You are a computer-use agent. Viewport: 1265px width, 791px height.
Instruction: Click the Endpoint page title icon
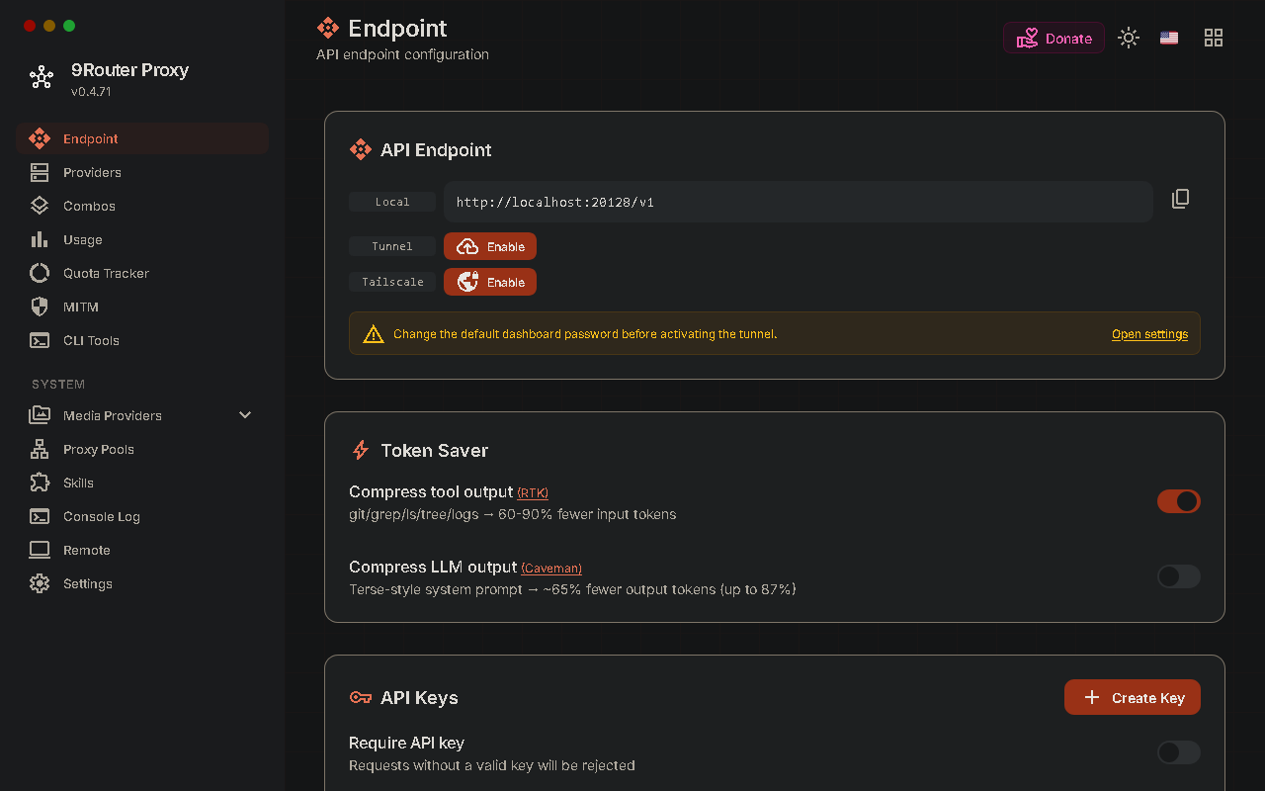pyautogui.click(x=328, y=28)
